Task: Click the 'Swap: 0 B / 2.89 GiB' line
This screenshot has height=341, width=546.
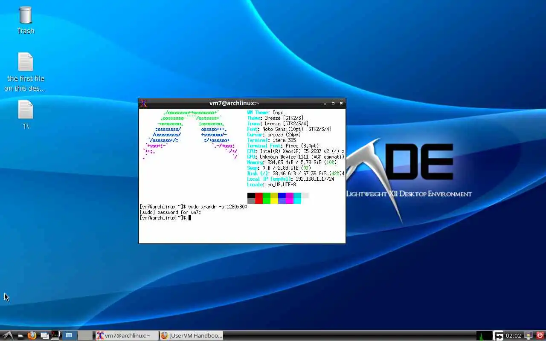Action: tap(279, 168)
